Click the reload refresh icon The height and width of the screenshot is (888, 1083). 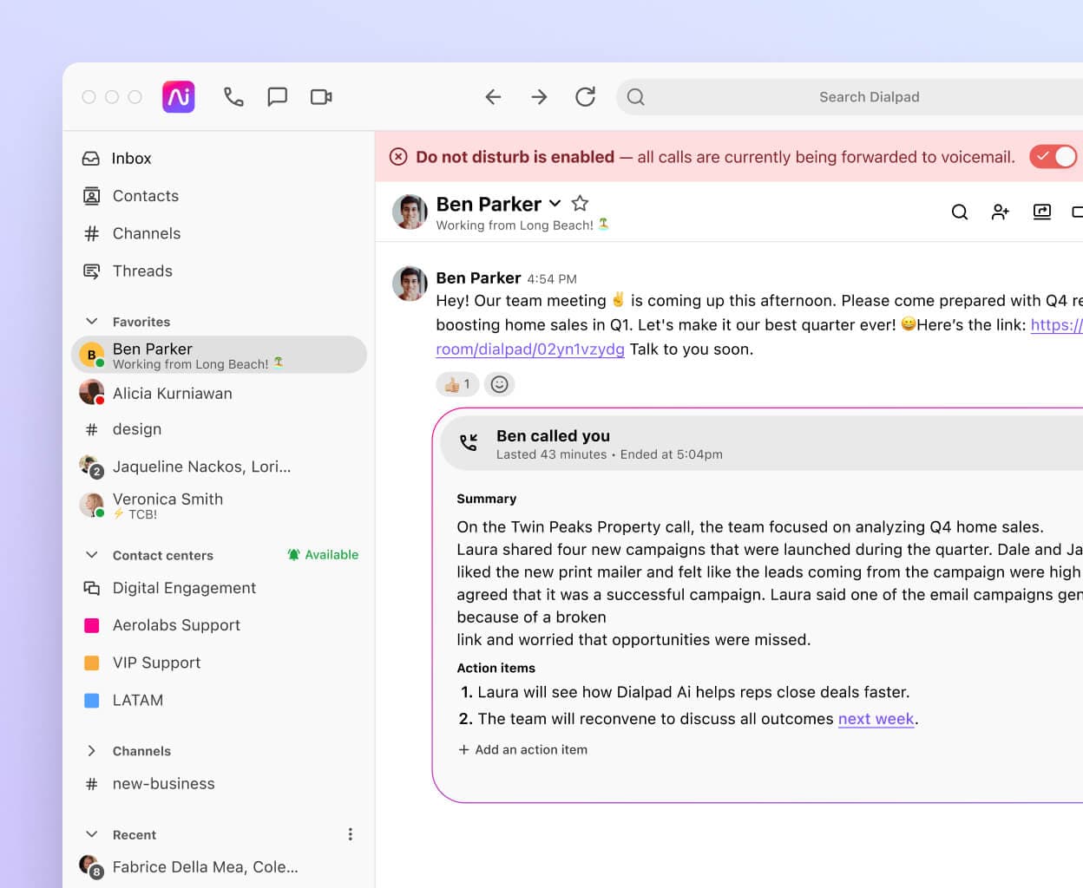[x=586, y=97]
